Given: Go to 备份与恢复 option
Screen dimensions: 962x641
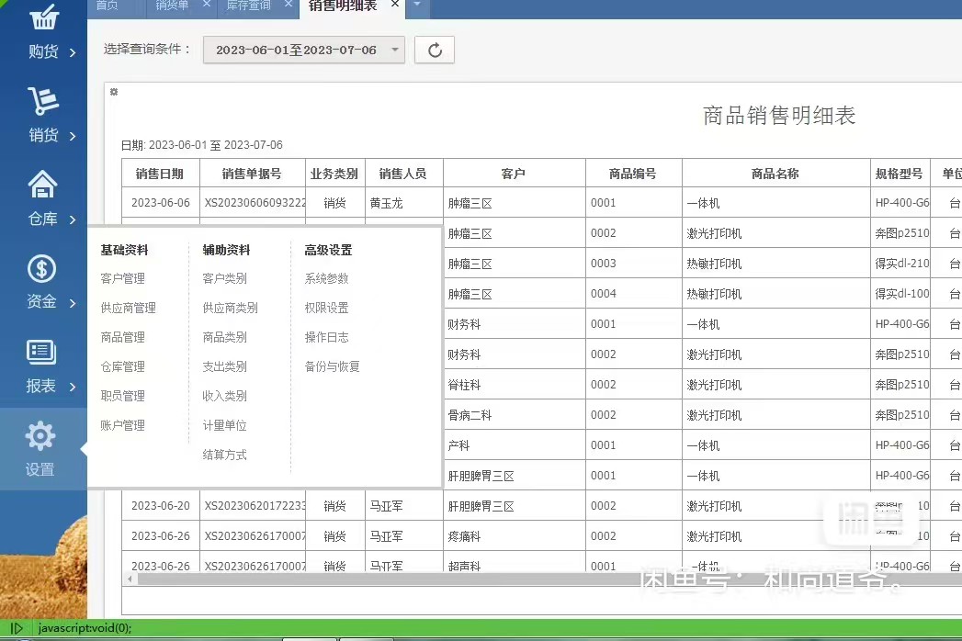Looking at the screenshot, I should [x=332, y=366].
